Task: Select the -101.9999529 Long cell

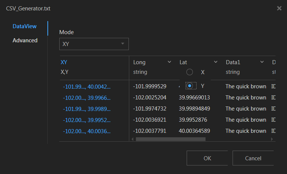Action: point(150,86)
